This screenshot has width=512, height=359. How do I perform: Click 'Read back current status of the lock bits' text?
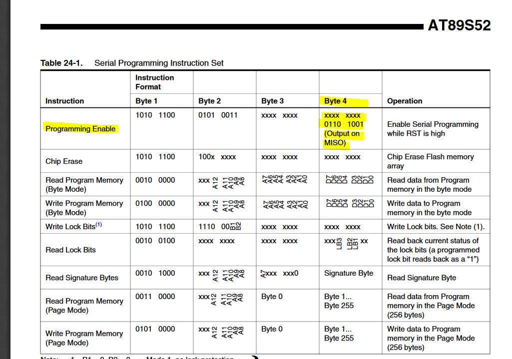click(x=433, y=250)
